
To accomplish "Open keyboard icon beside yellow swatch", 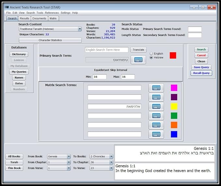I will [156, 106].
